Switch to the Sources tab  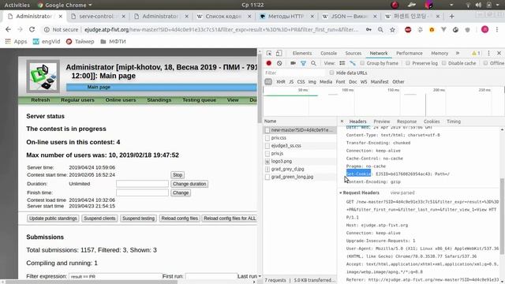pos(353,53)
